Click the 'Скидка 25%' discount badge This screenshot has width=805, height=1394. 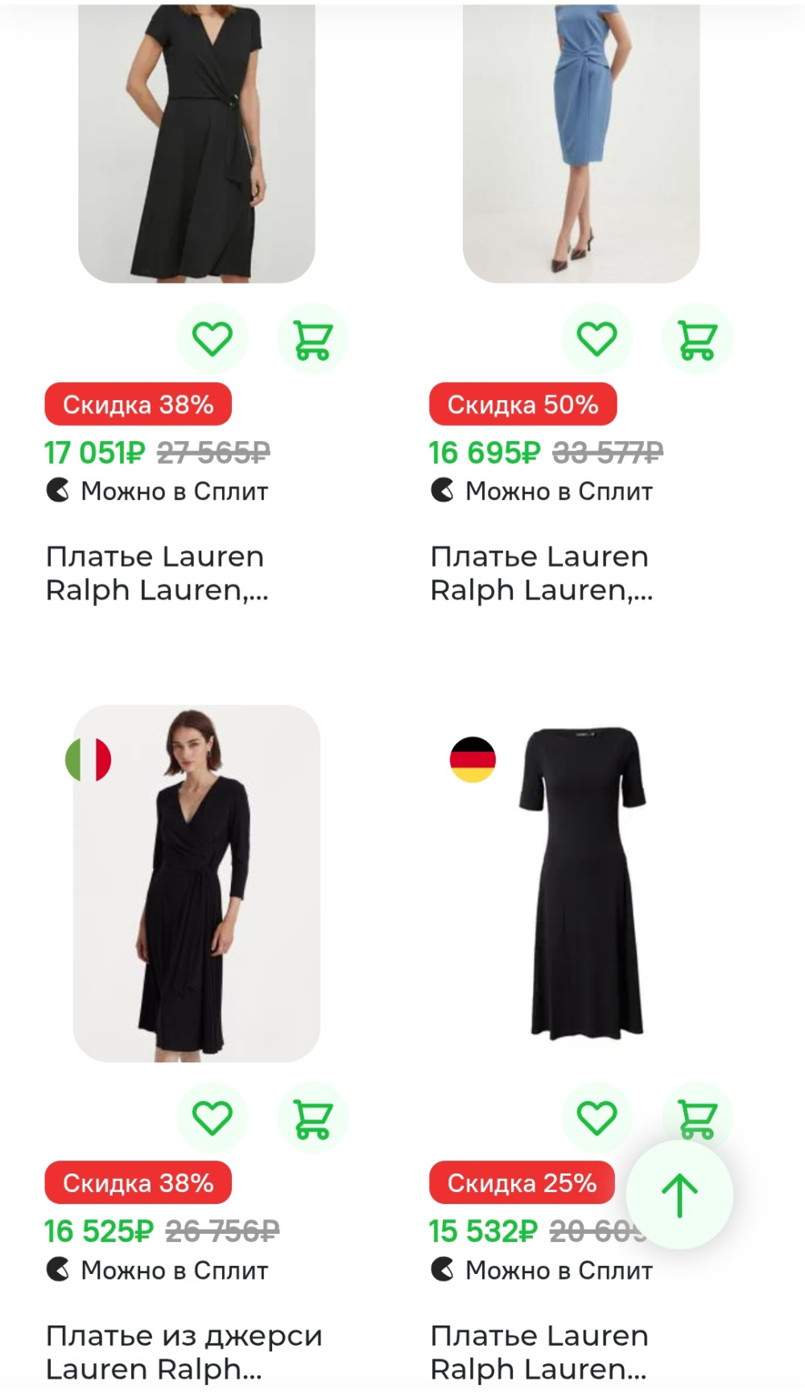pyautogui.click(x=522, y=1183)
